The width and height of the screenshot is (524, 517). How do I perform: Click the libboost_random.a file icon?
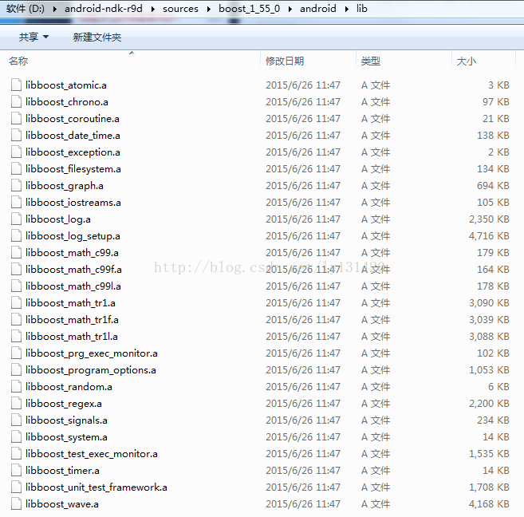click(x=16, y=386)
